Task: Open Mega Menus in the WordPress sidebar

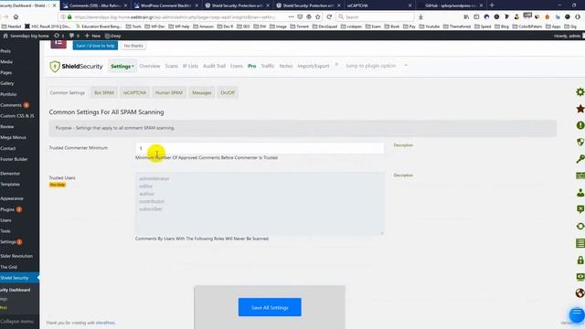Action: coord(13,137)
